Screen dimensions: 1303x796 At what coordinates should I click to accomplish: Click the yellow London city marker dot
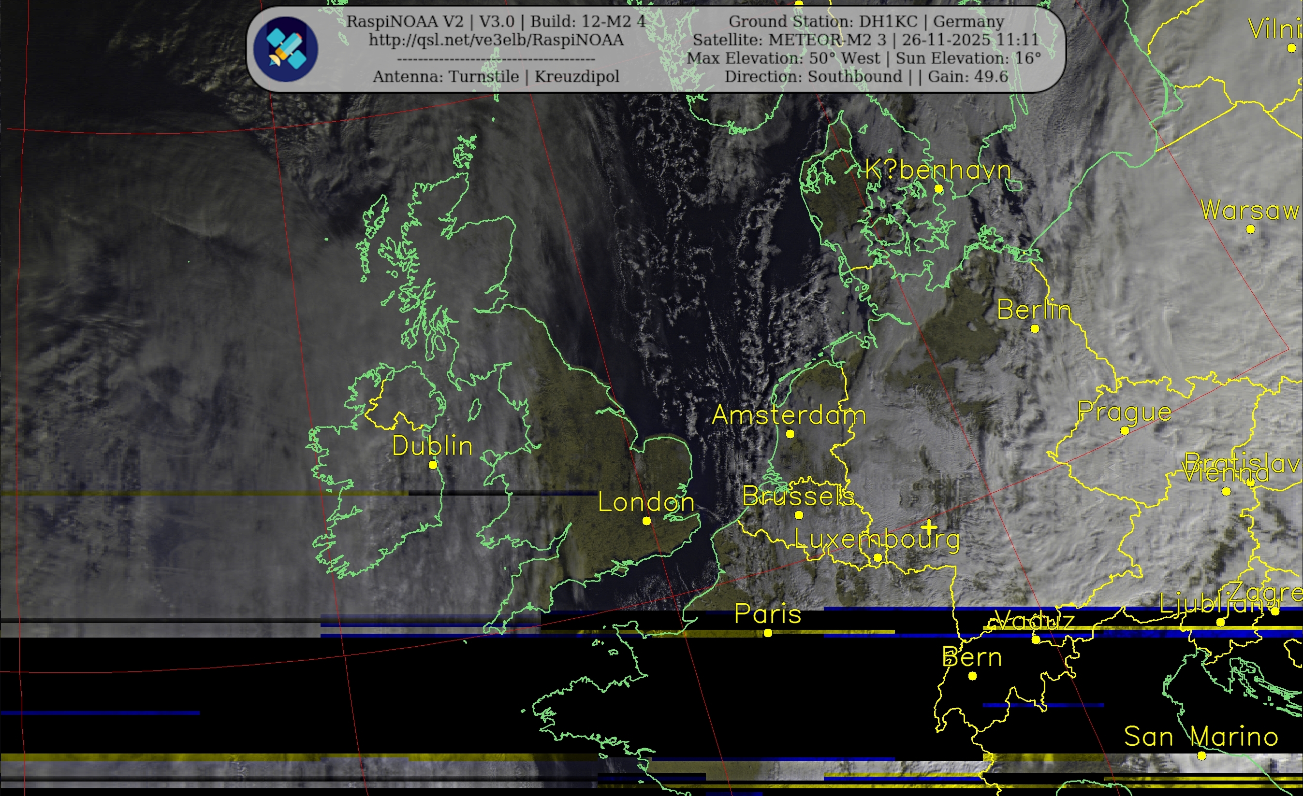[x=646, y=521]
